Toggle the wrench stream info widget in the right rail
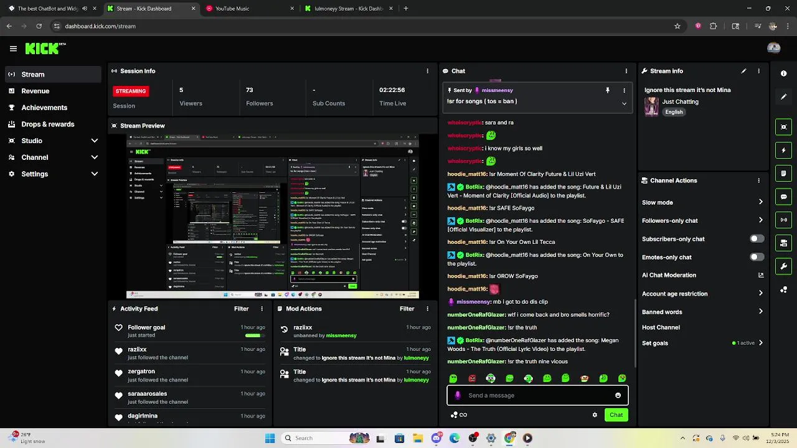 (x=783, y=266)
